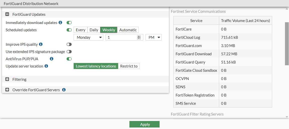Open the Monday day dropdown

pyautogui.click(x=88, y=37)
